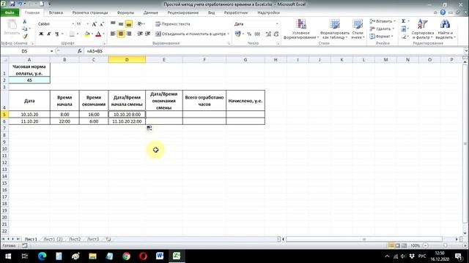
Task: Open the font size dropdown
Action: (x=88, y=24)
